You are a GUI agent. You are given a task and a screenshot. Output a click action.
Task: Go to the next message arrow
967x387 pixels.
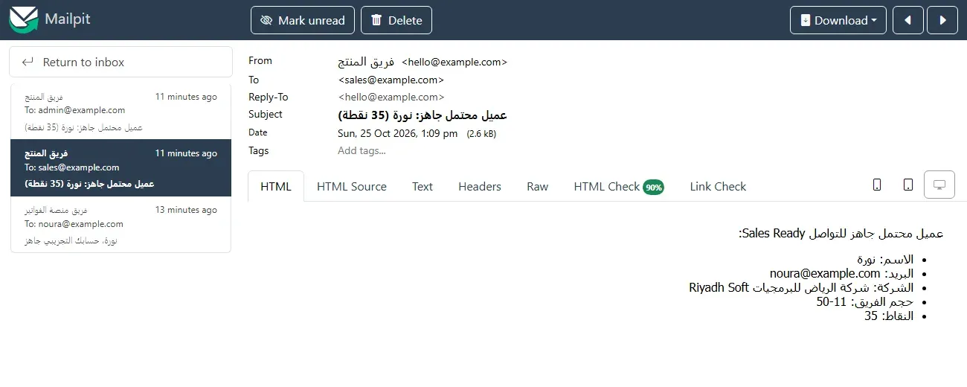pyautogui.click(x=942, y=20)
